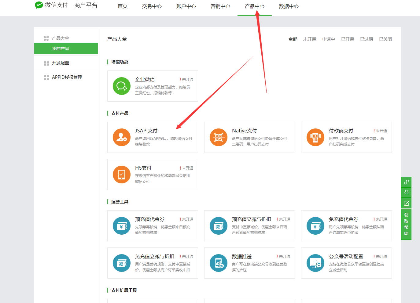
Task: Open the 预充值代金券 product title
Action: pyautogui.click(x=150, y=219)
